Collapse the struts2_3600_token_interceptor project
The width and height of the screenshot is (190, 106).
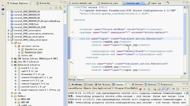(x=9, y=40)
